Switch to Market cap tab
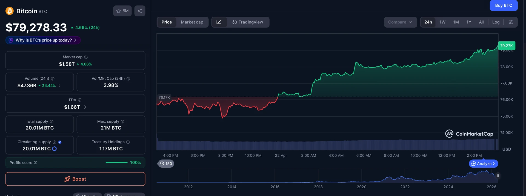This screenshot has width=526, height=196. click(192, 22)
